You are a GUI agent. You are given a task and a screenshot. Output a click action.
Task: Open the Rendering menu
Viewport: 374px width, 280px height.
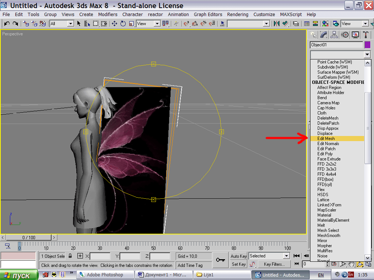pos(237,15)
